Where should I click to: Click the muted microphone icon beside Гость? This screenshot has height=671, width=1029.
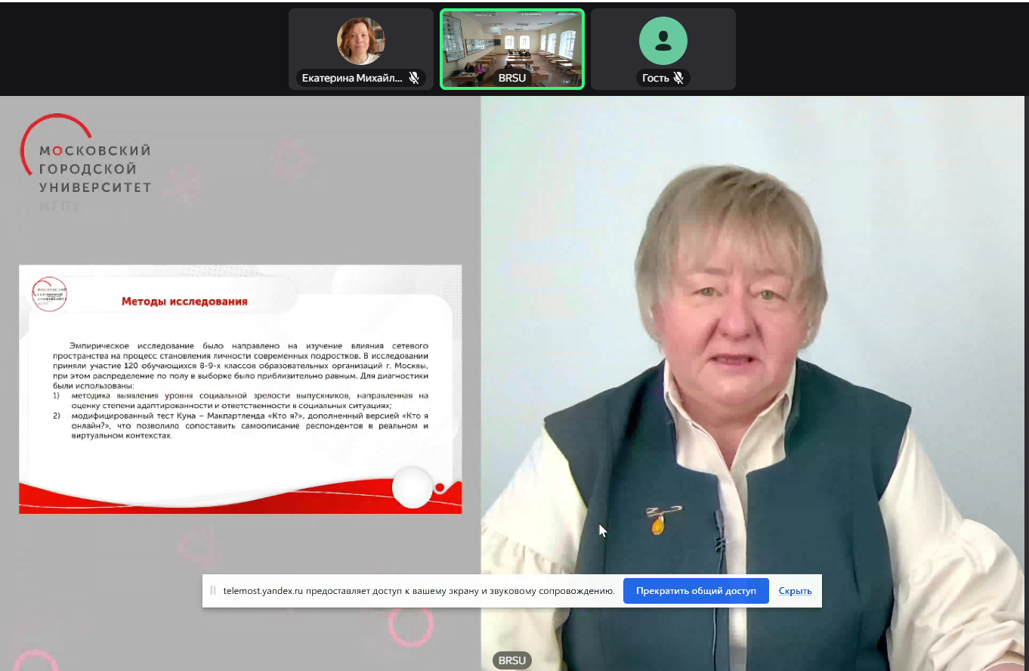tap(678, 78)
